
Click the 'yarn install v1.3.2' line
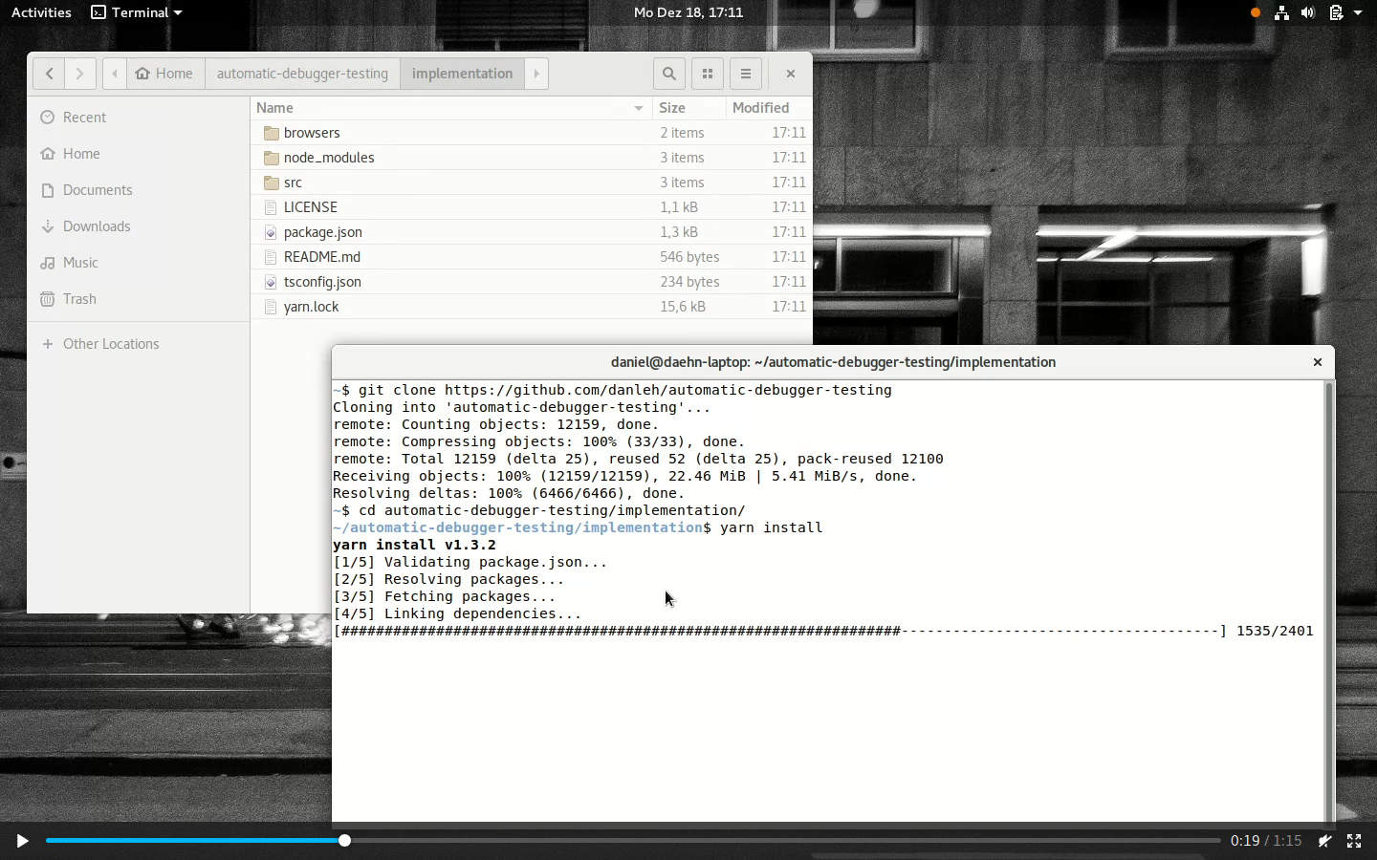coord(414,545)
